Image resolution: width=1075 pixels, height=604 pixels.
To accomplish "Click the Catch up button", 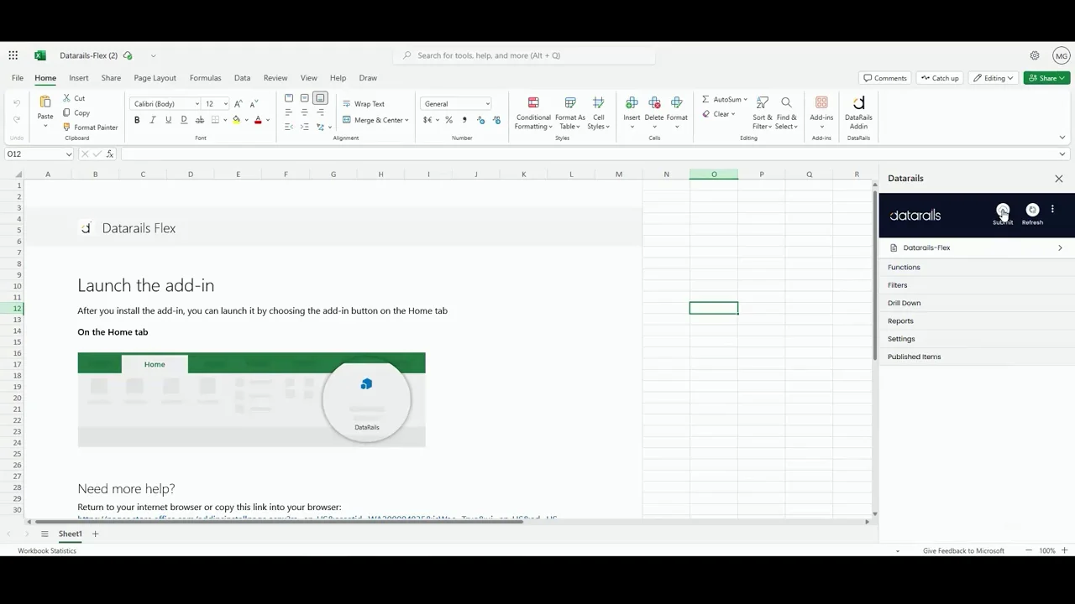I will pos(939,78).
